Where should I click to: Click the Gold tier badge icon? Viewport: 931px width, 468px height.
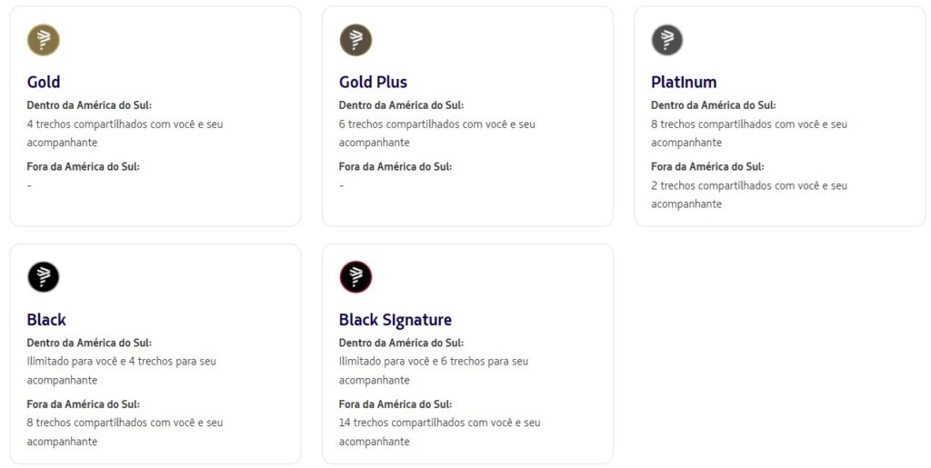coord(44,40)
